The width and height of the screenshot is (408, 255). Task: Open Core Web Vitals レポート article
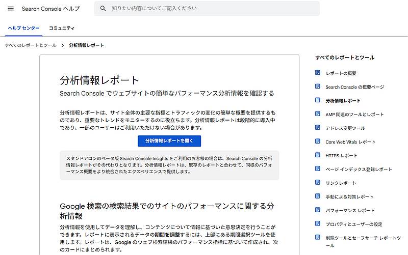(350, 142)
